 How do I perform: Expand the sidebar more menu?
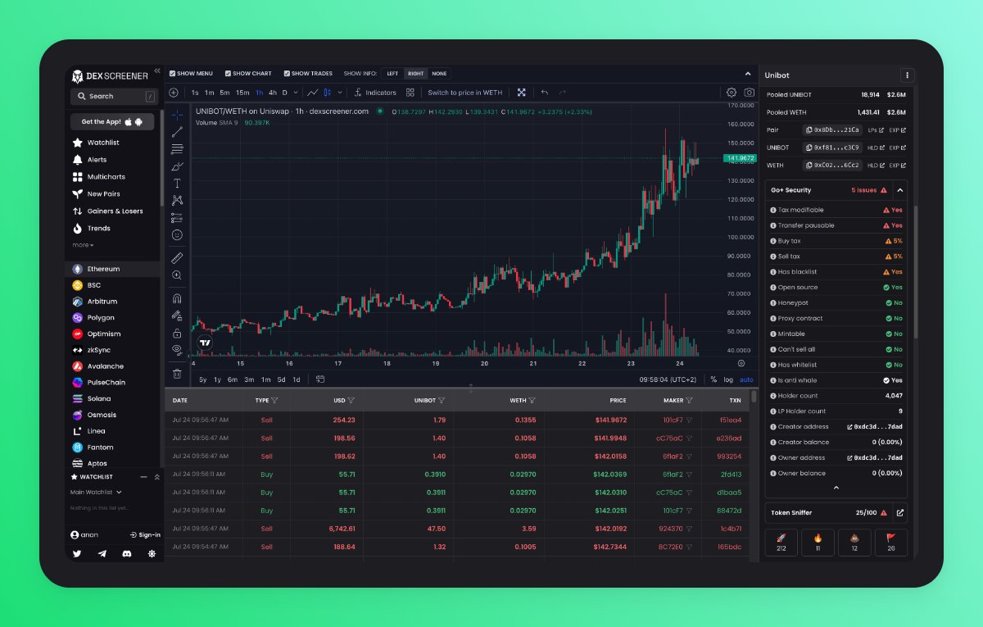point(83,245)
